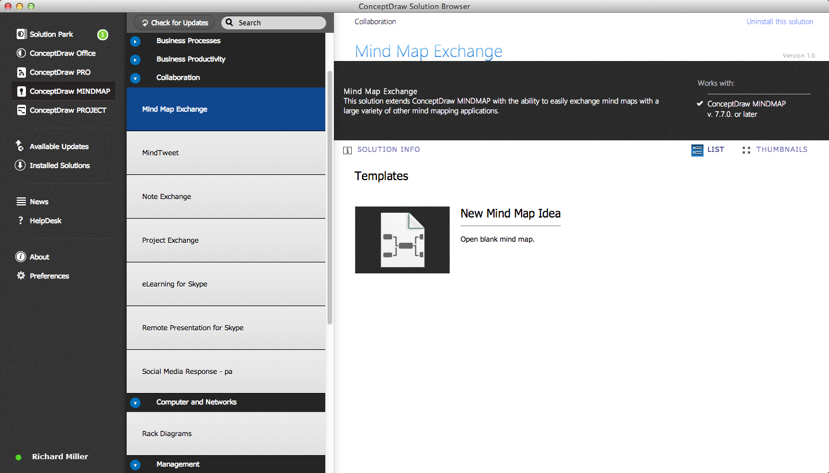The image size is (829, 473).
Task: Click the Richard Miller user name
Action: [x=60, y=457]
